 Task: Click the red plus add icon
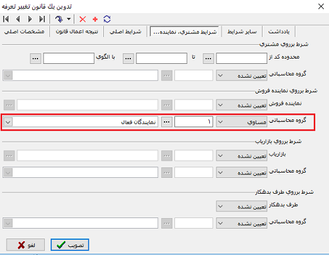[95, 19]
